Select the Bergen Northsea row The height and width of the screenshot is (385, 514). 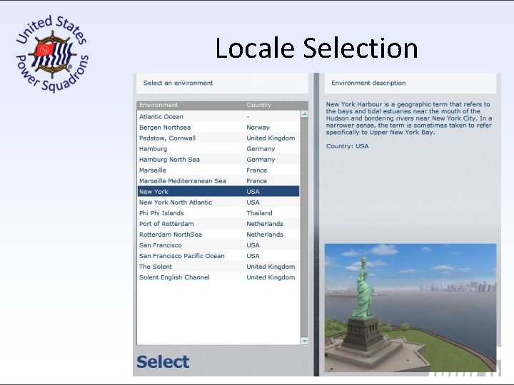218,128
